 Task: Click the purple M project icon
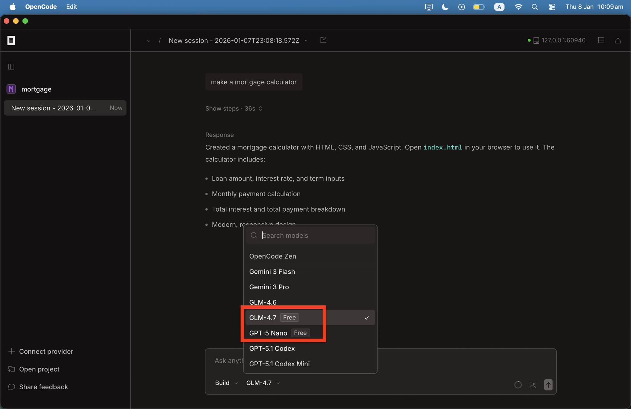click(11, 89)
